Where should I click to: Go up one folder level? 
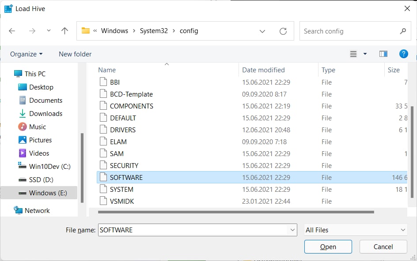64,31
